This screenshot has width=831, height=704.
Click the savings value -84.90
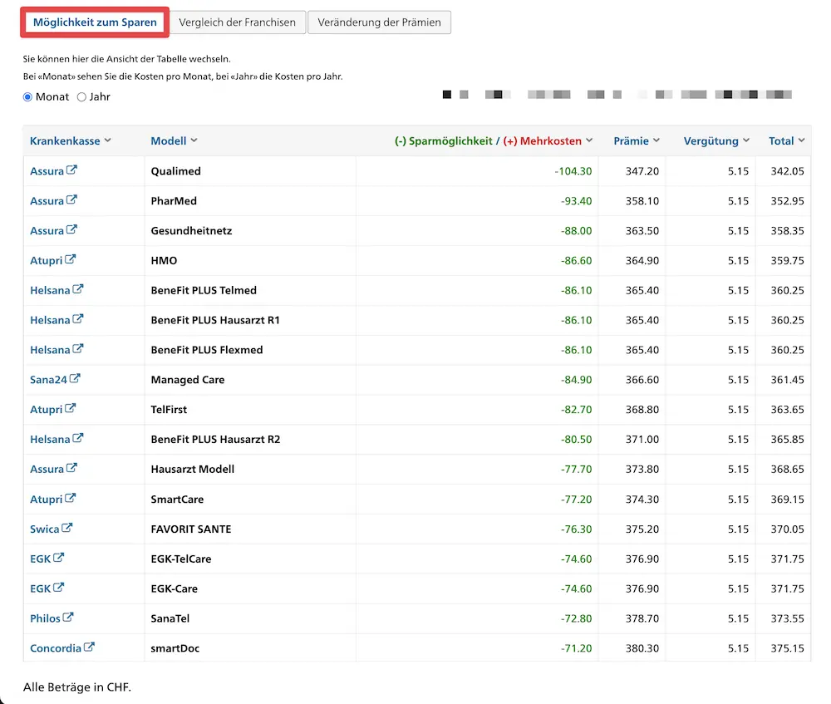[x=576, y=380]
